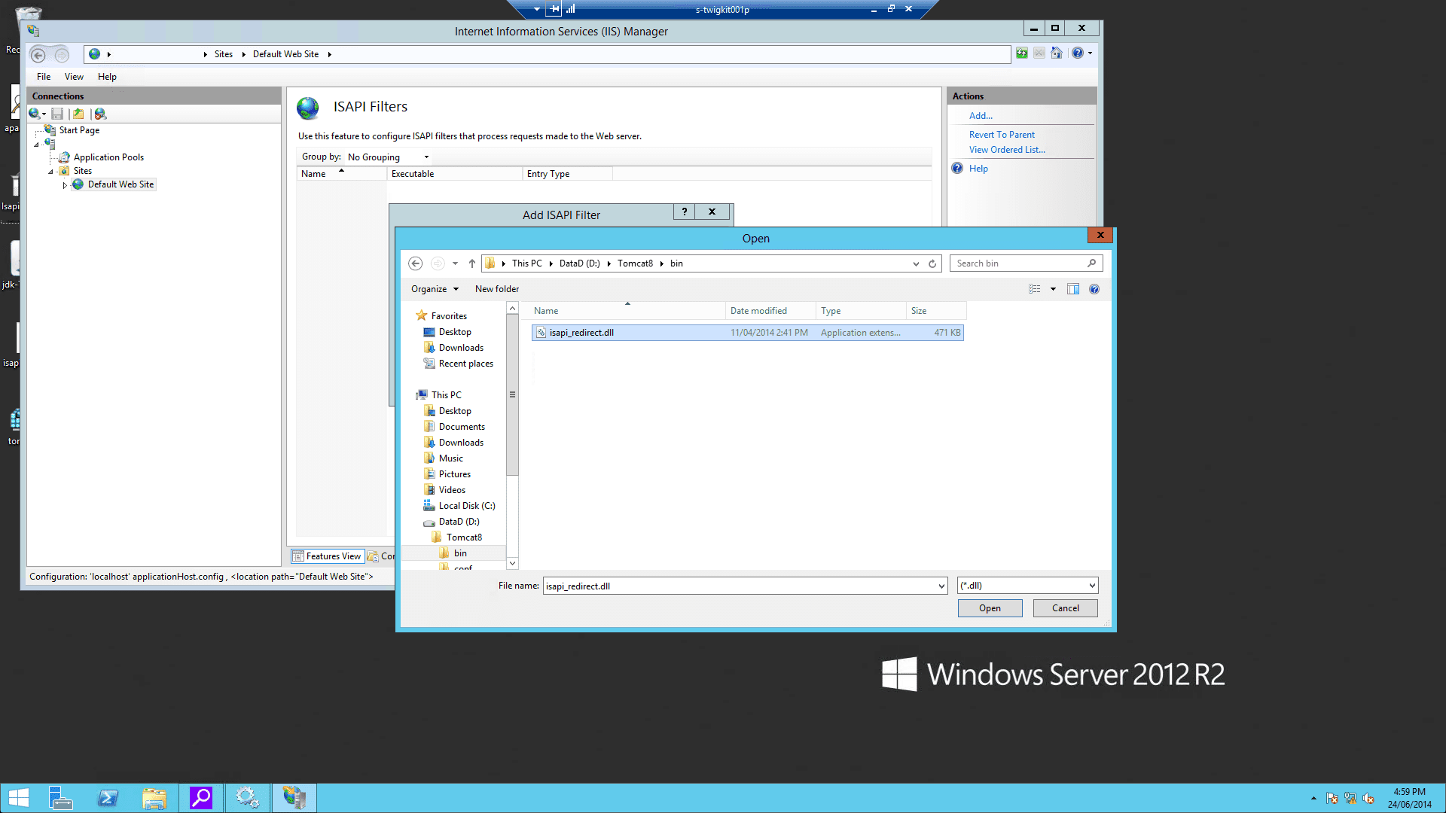
Task: Go up one folder level
Action: [x=472, y=263]
